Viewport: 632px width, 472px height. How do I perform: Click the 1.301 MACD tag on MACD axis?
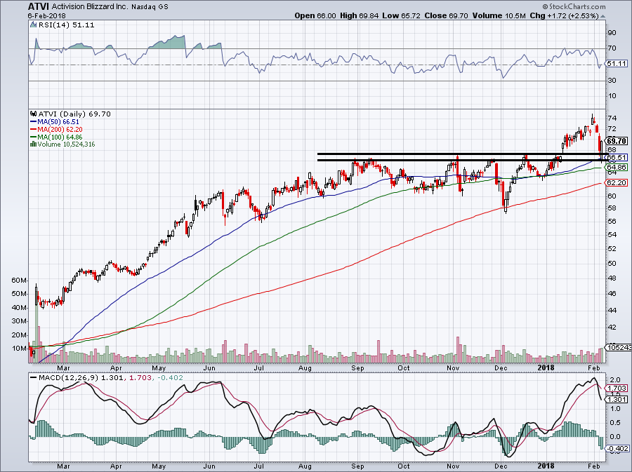point(617,399)
